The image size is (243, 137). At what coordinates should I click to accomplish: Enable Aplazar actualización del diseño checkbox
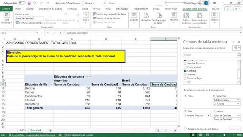click(x=185, y=129)
